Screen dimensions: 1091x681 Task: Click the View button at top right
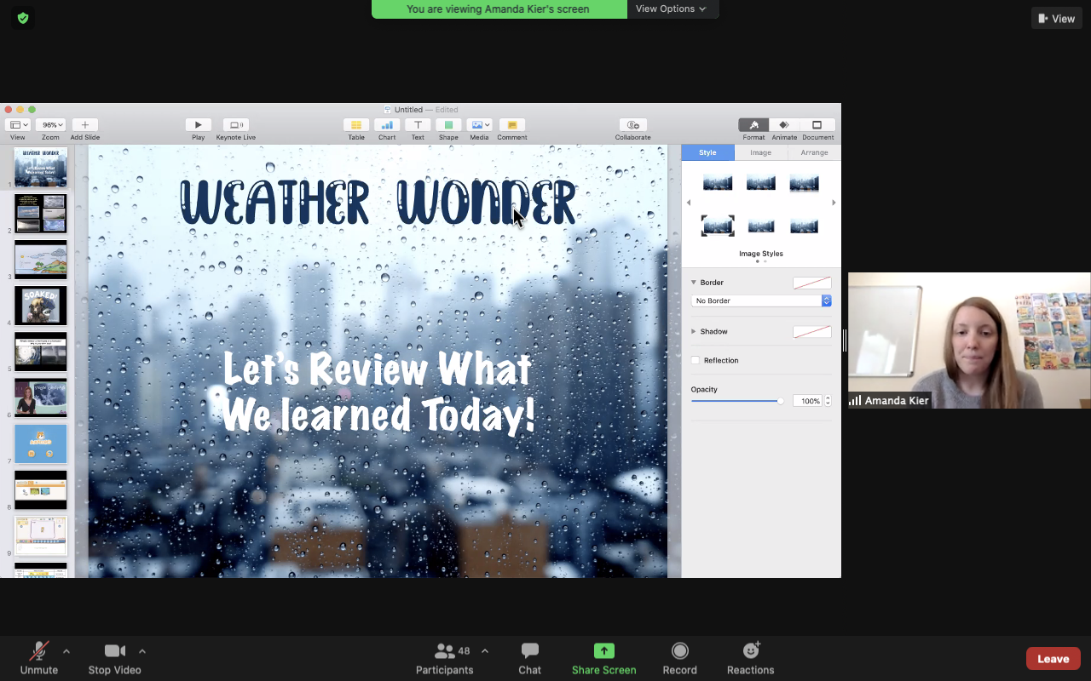pyautogui.click(x=1056, y=18)
